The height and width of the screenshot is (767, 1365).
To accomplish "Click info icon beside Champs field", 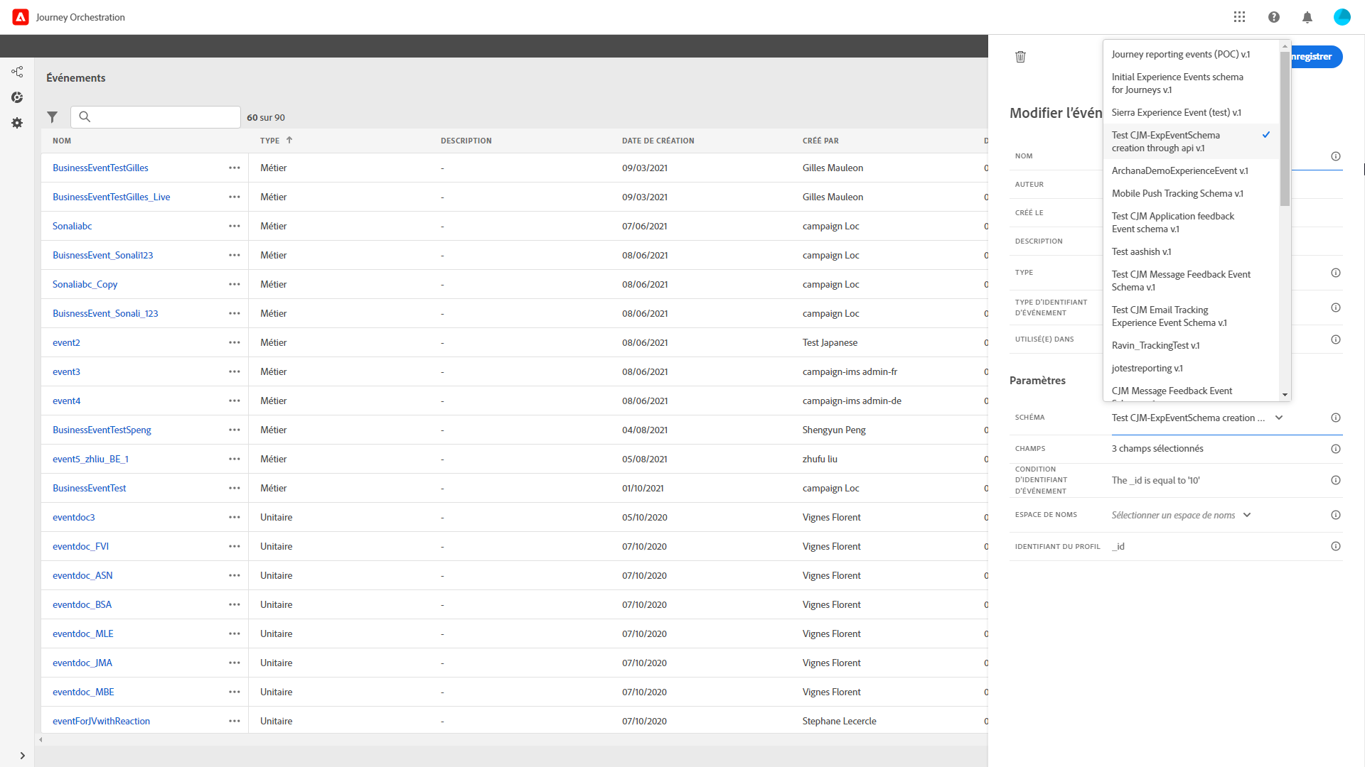I will [x=1335, y=449].
